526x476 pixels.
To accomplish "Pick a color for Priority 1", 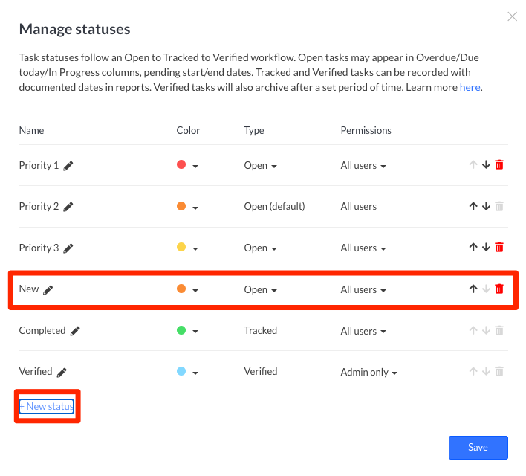I will pyautogui.click(x=187, y=166).
